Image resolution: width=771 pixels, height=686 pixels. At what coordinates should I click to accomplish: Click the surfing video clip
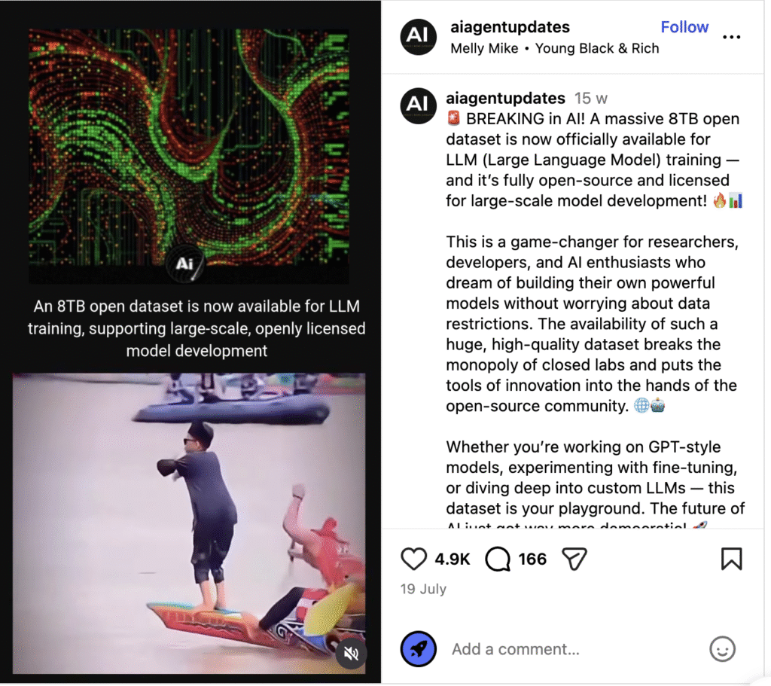(189, 523)
